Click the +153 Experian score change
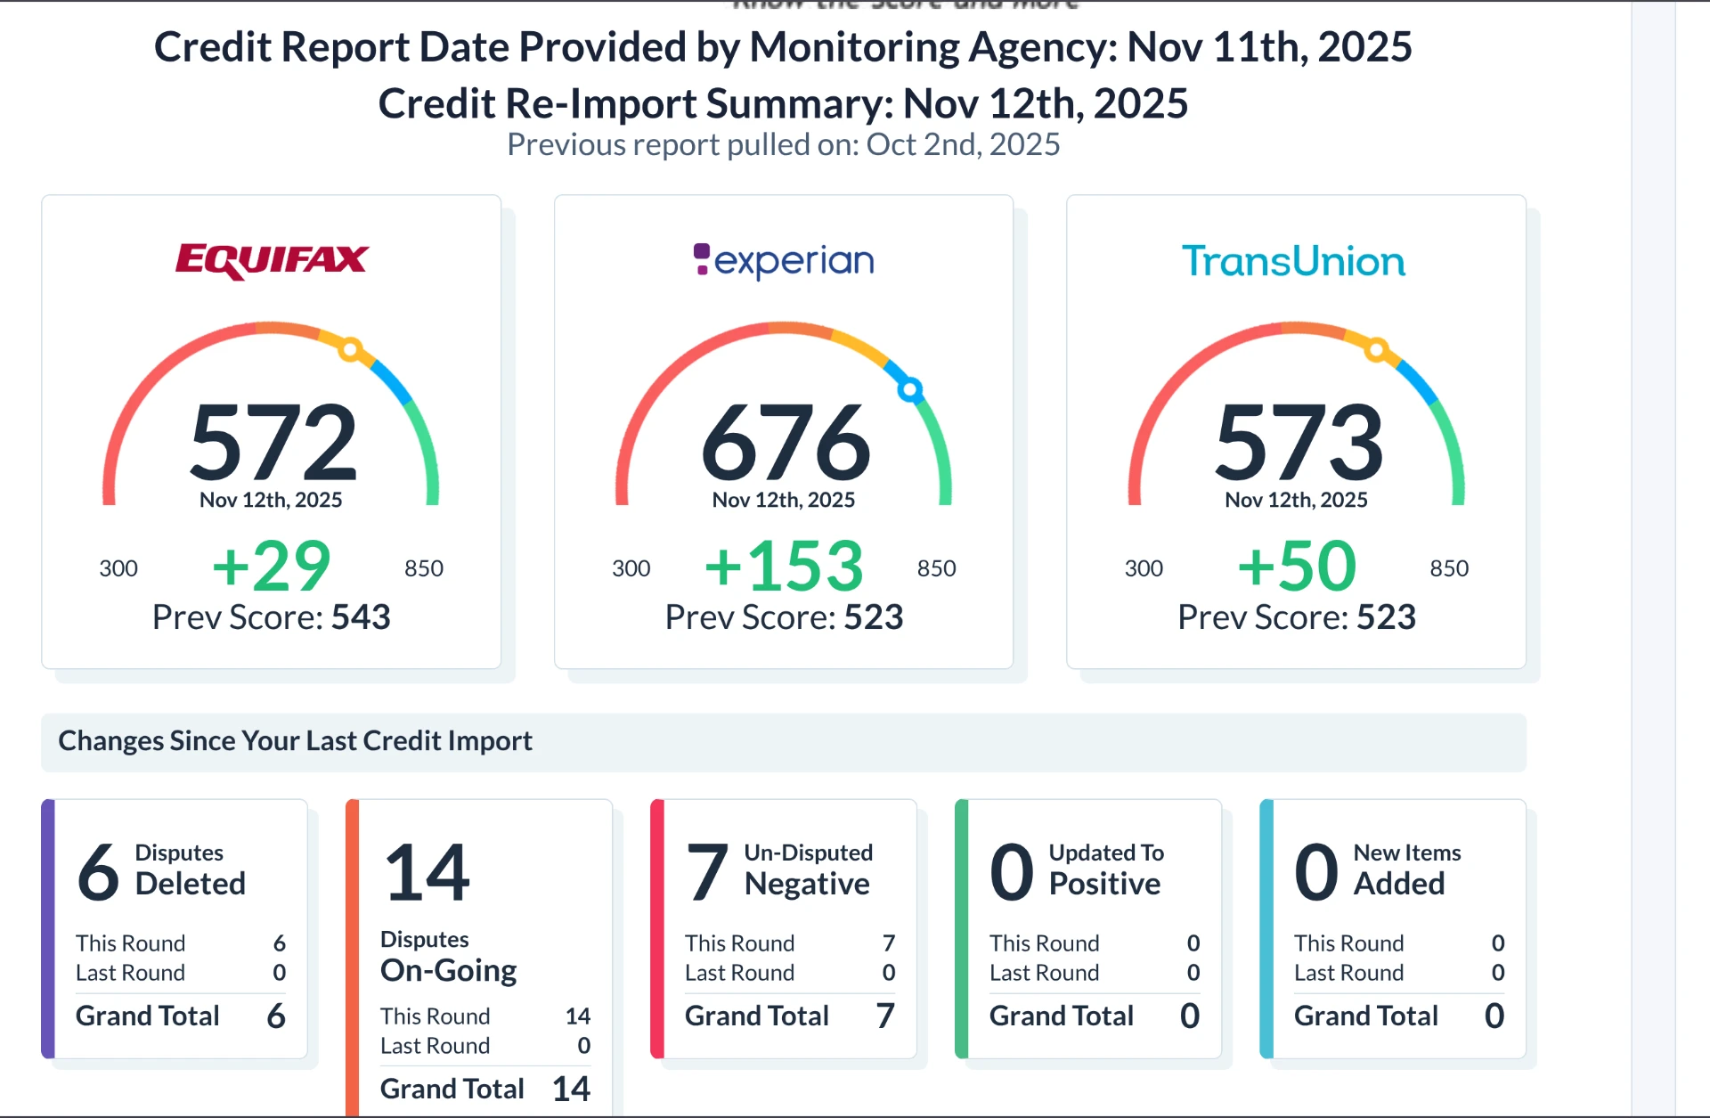Viewport: 1710px width, 1118px height. click(784, 567)
